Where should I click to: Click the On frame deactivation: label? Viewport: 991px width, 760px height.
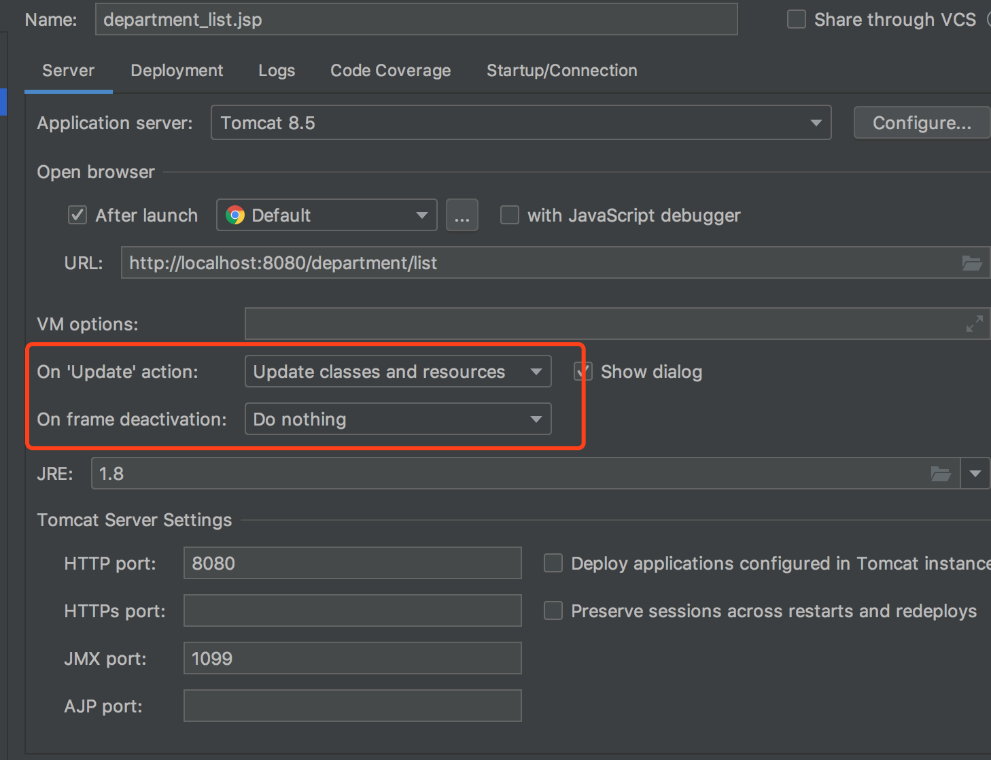(x=132, y=419)
